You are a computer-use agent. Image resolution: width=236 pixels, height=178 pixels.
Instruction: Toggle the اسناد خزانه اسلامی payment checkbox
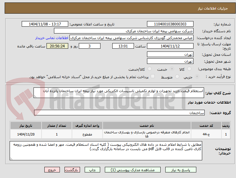pos(153,76)
